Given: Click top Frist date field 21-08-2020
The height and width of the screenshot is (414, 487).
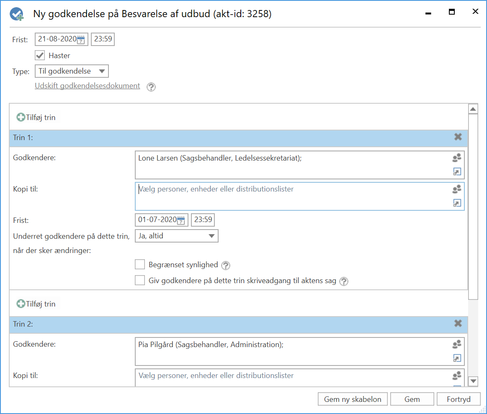Looking at the screenshot, I should point(62,39).
